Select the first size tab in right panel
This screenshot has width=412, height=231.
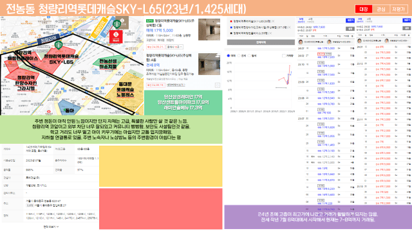(x=360, y=20)
